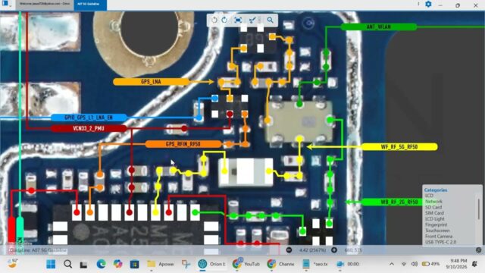This screenshot has height=273, width=485.
Task: Click the round icon at status bar end
Action: tap(478, 249)
